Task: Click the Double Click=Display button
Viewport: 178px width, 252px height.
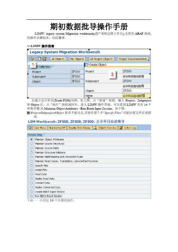Action: [x=79, y=128]
